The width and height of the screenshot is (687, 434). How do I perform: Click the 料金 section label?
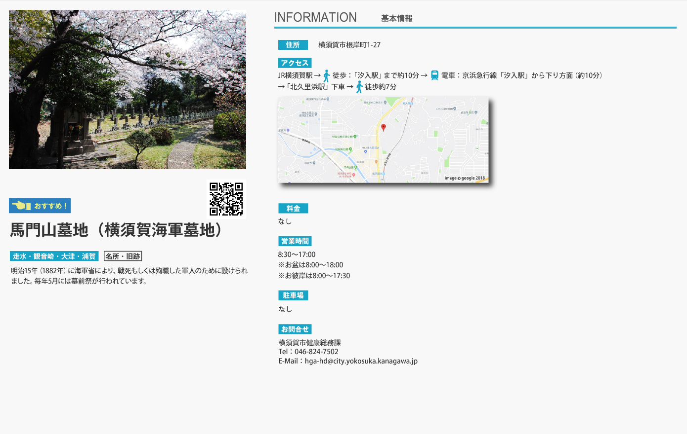[293, 209]
